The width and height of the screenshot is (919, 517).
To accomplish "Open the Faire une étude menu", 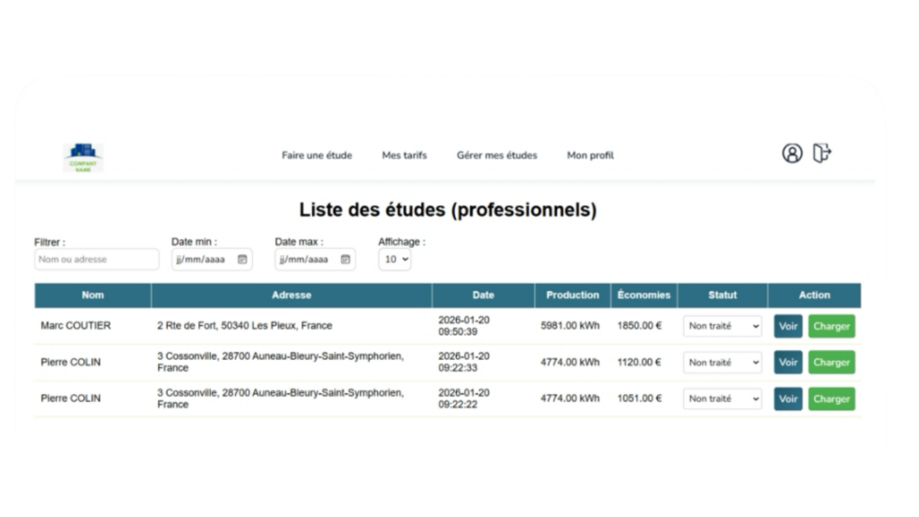I will click(317, 155).
